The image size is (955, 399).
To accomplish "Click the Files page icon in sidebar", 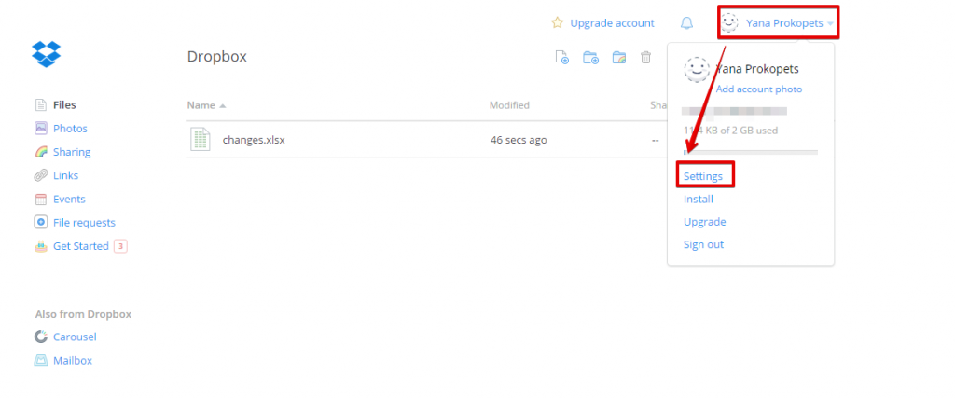I will [x=41, y=104].
